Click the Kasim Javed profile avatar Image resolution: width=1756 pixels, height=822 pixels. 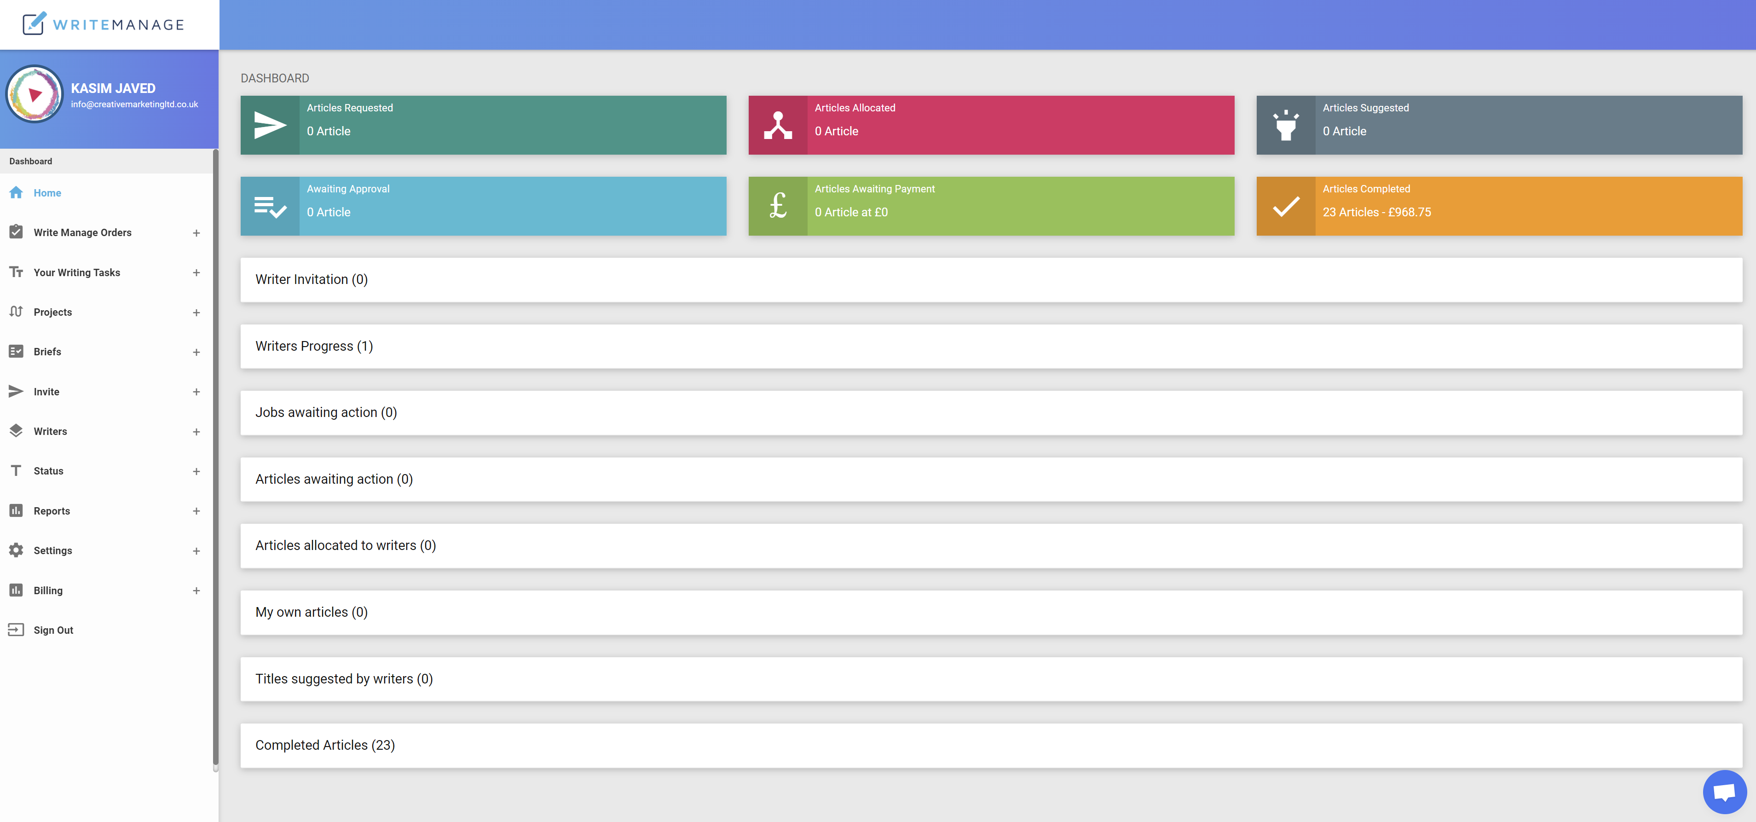click(35, 94)
